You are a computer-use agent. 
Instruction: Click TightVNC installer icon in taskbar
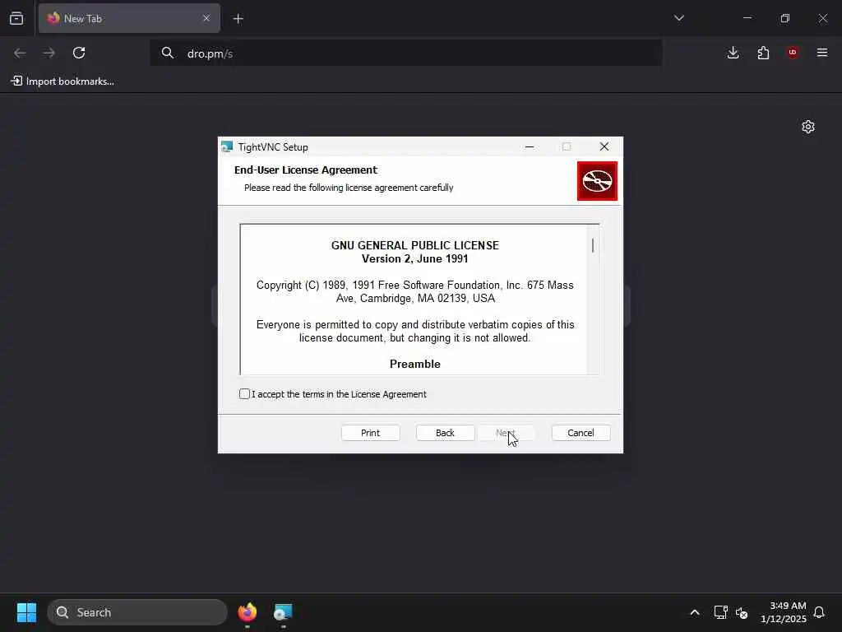click(283, 612)
